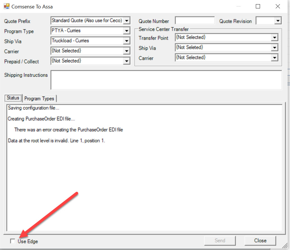
Task: Click the Quote Revision label
Action: pyautogui.click(x=235, y=21)
